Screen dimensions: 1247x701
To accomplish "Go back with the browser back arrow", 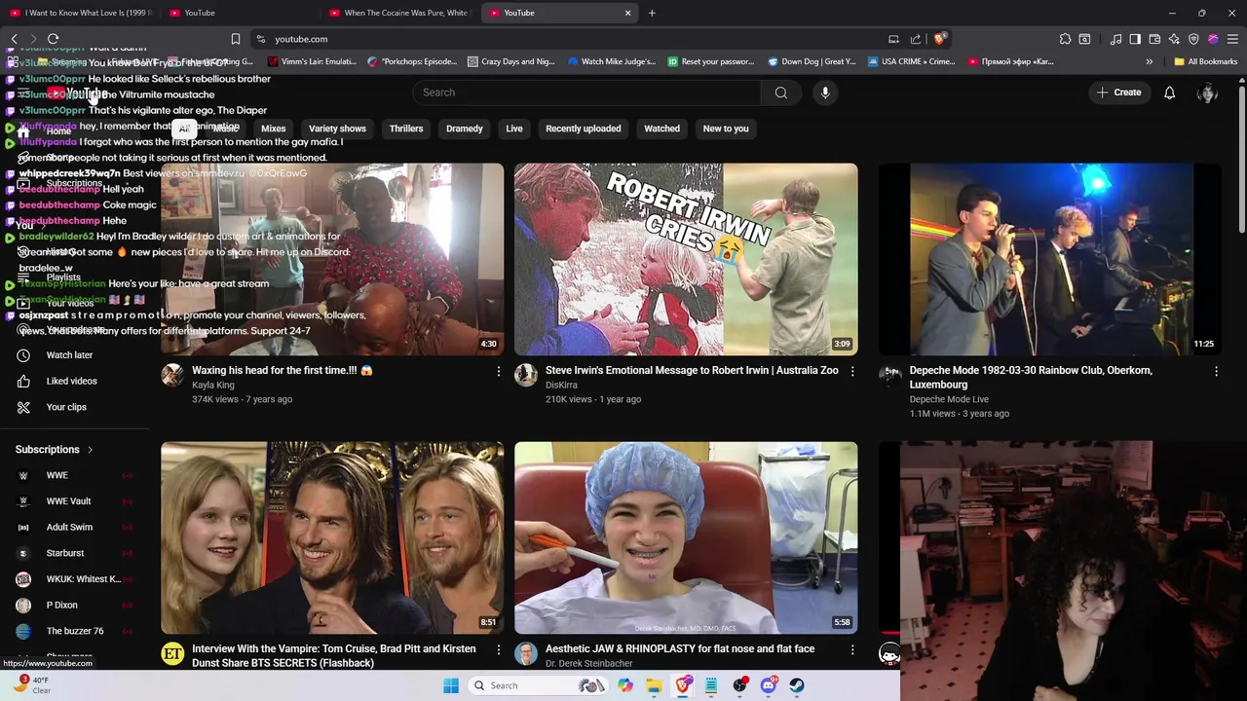I will 14,39.
